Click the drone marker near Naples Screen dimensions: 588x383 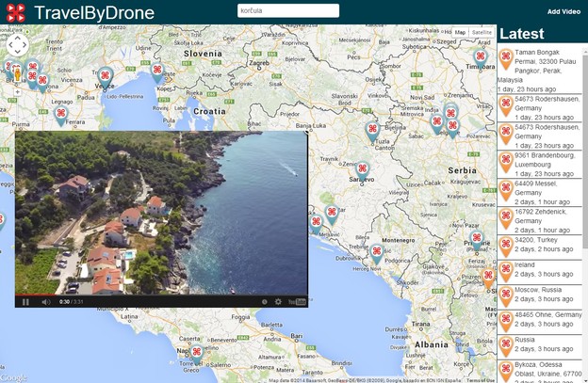coord(196,354)
